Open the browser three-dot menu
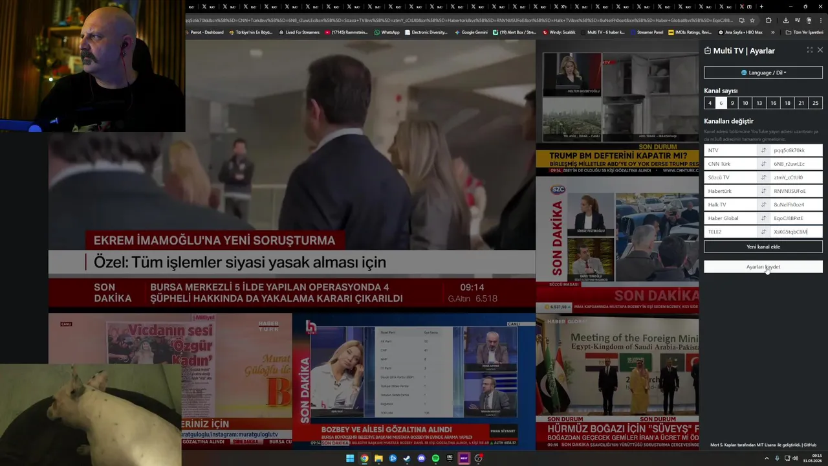Viewport: 828px width, 466px height. (x=821, y=20)
